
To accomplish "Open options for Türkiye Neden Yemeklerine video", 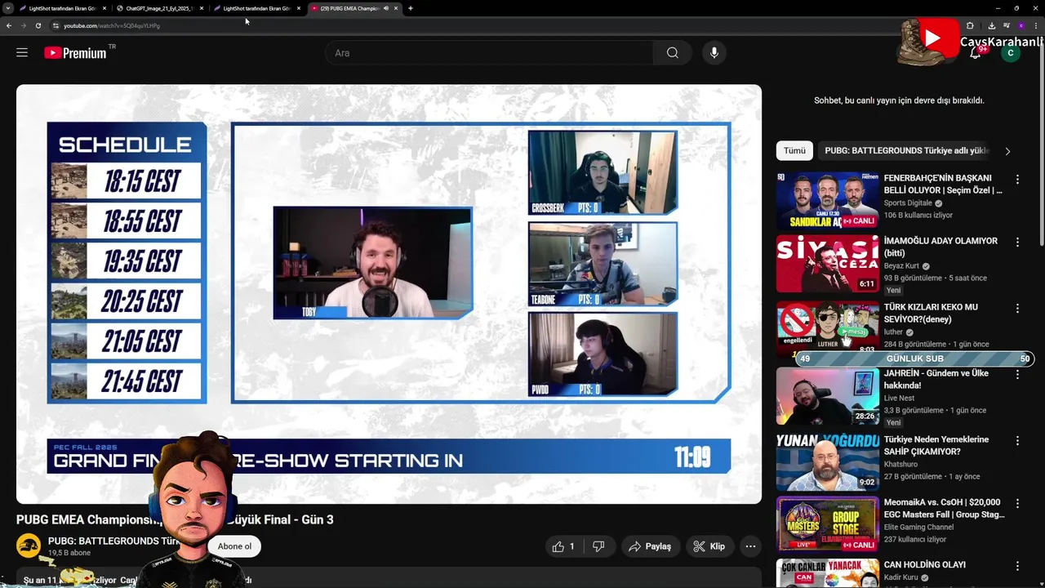I will (1017, 440).
